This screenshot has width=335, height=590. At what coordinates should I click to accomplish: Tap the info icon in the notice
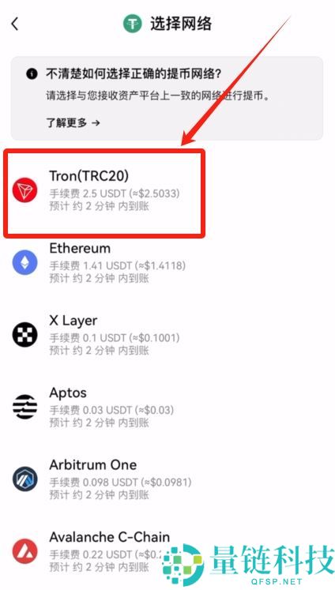coord(32,73)
